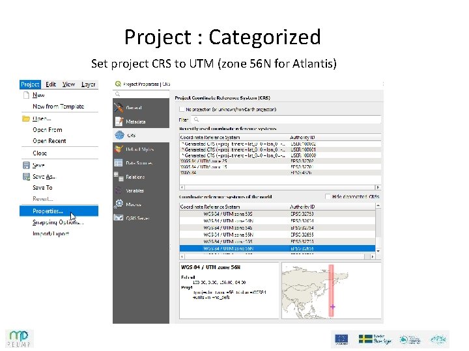Screen dimensions: 469x351
Task: Click world list Authority ID column header
Action: (302, 207)
